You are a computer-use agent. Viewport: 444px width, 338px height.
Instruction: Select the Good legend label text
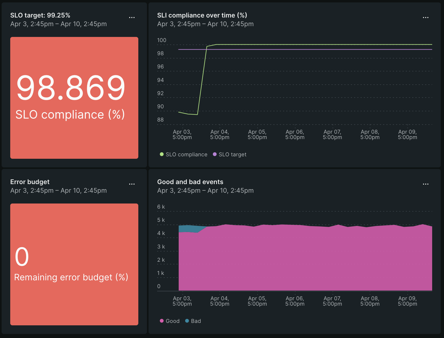pyautogui.click(x=172, y=321)
